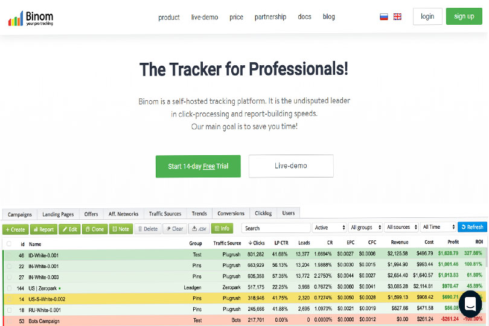Export table as .csv
Screen dimensions: 489x326
click(199, 229)
